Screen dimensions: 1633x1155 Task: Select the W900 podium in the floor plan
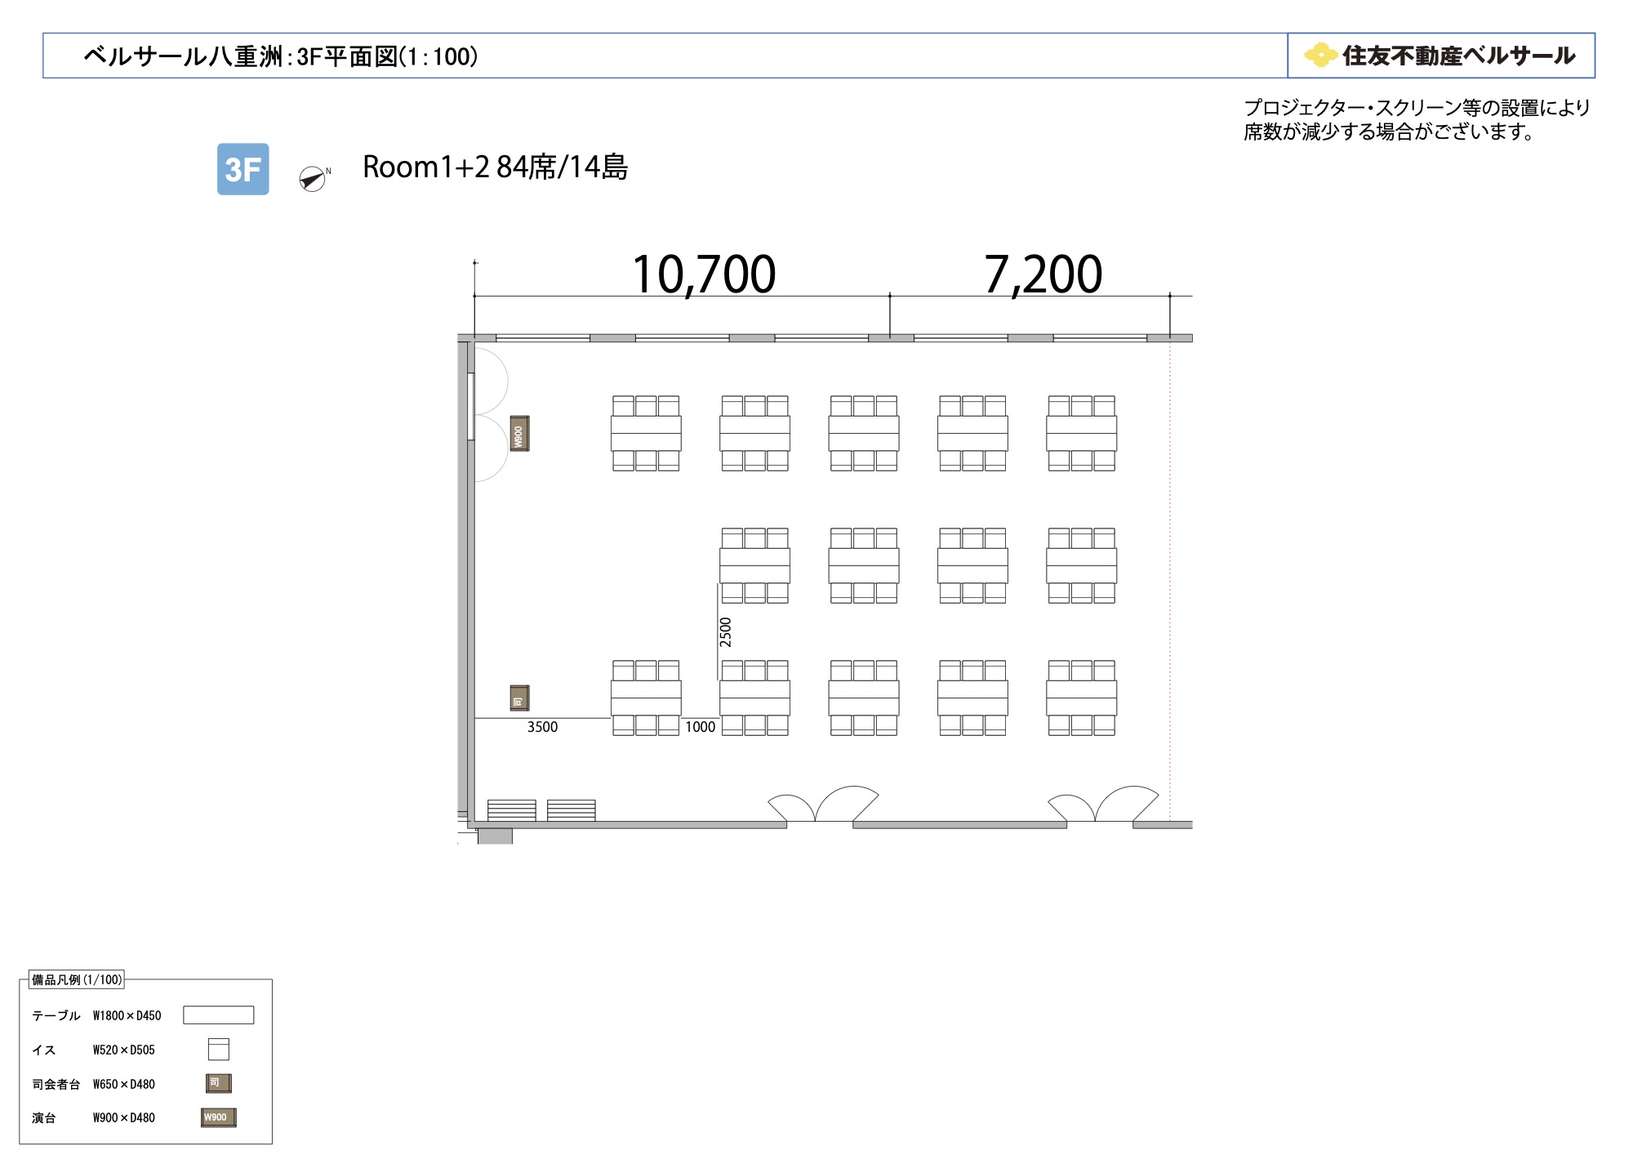coord(519,433)
